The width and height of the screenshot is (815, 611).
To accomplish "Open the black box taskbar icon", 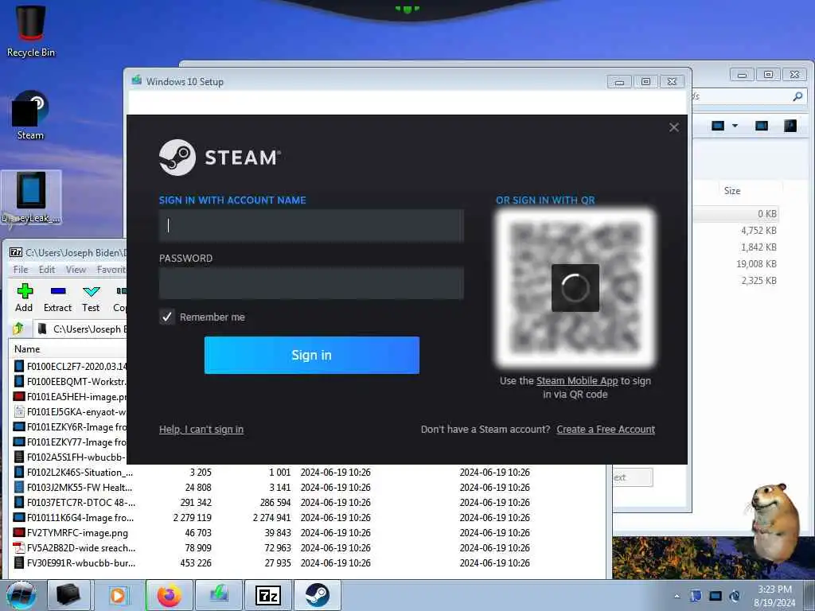I will (68, 595).
